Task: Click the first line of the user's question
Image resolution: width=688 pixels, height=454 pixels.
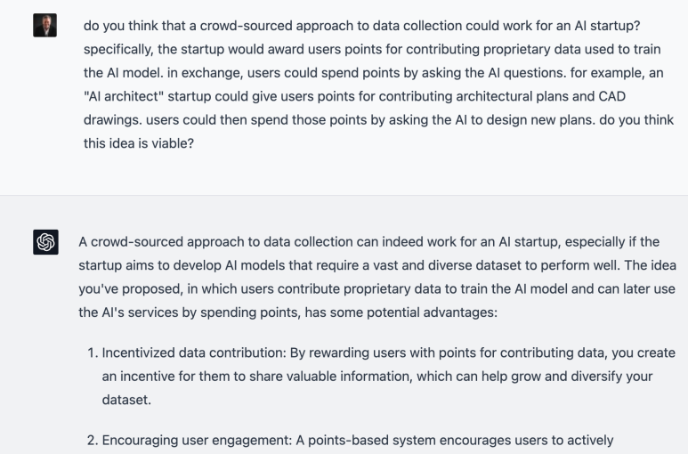Action: pos(362,26)
